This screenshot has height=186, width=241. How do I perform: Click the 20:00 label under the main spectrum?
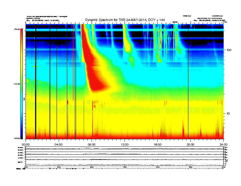pos(190,145)
